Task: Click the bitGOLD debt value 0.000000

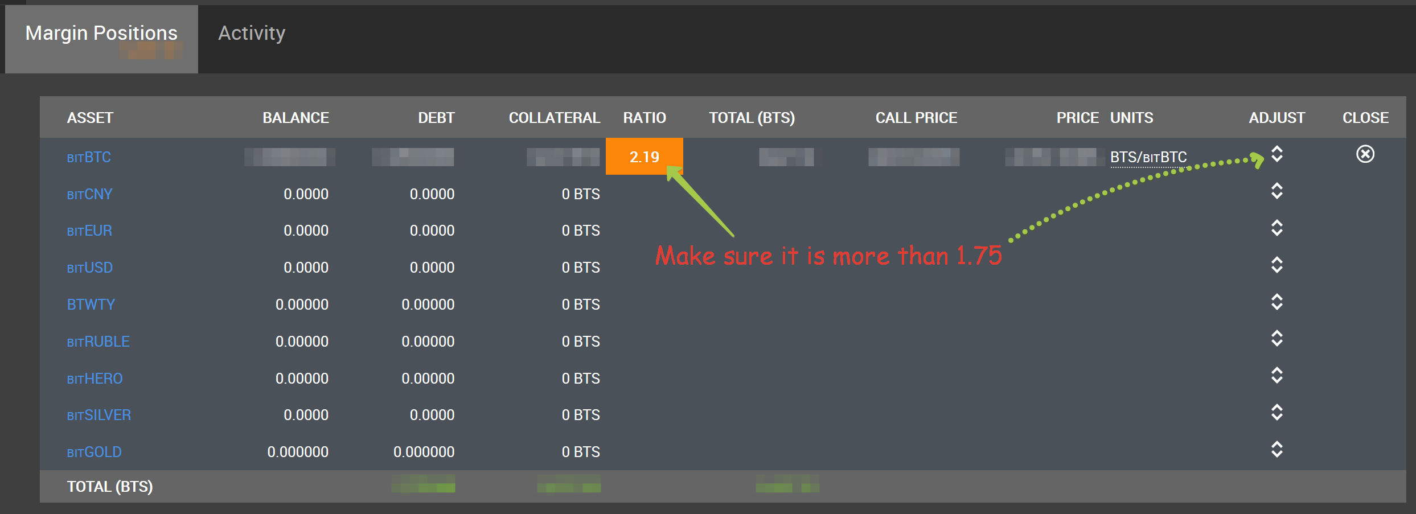Action: click(424, 453)
